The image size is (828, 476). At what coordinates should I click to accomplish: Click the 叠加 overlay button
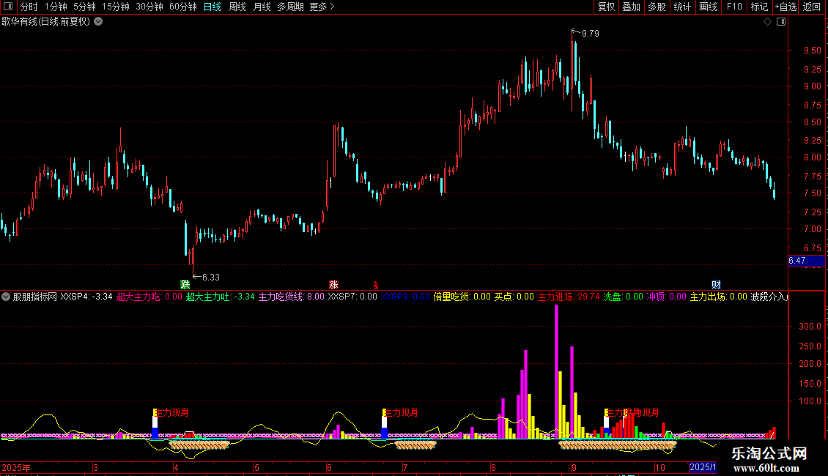(x=632, y=7)
